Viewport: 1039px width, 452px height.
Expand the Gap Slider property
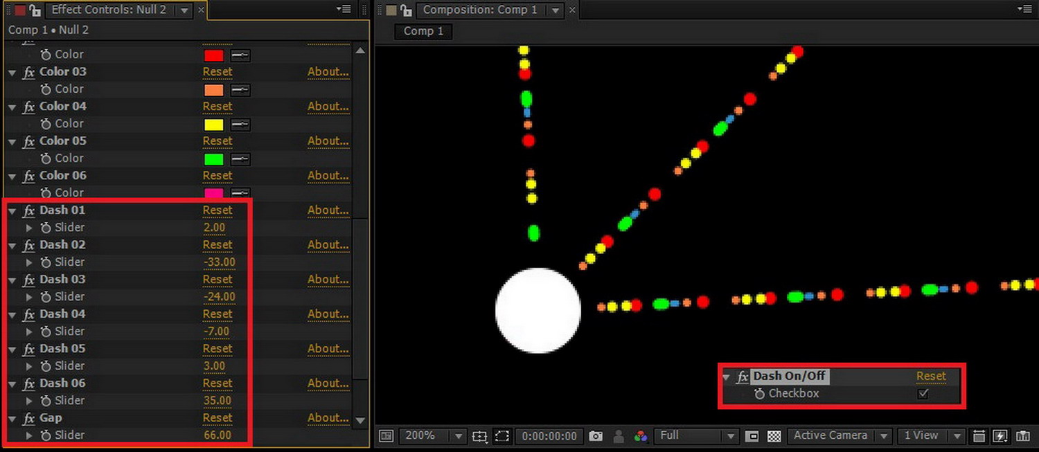29,435
